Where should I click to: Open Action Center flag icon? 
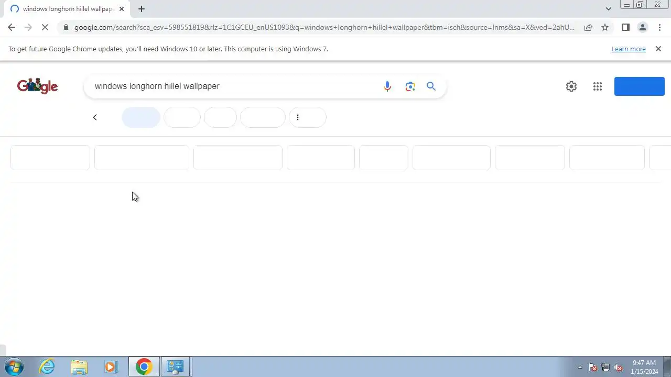coord(593,367)
